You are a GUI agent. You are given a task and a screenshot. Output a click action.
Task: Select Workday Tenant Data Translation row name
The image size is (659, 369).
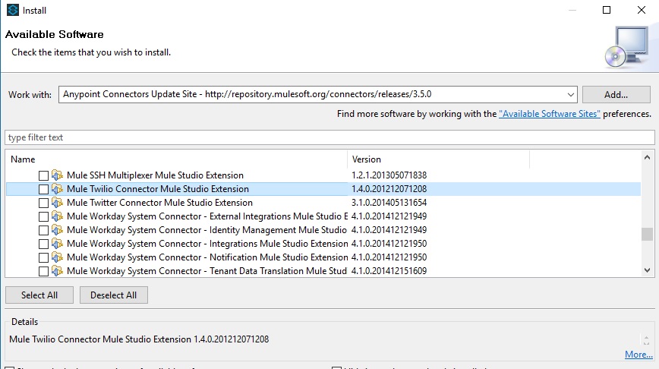coord(207,271)
